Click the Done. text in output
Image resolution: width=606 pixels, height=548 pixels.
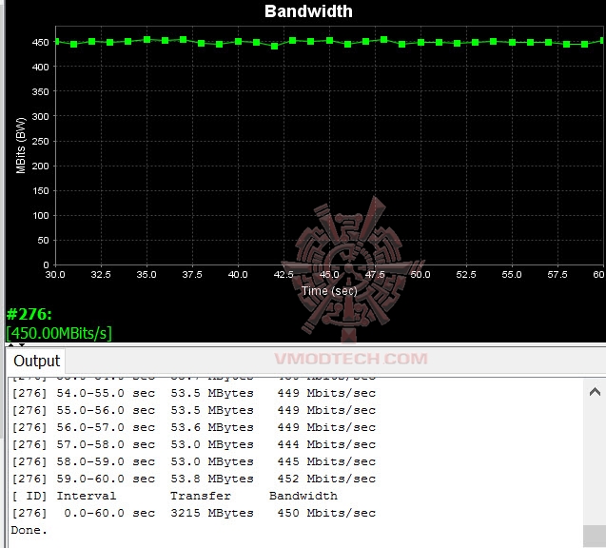pos(29,530)
